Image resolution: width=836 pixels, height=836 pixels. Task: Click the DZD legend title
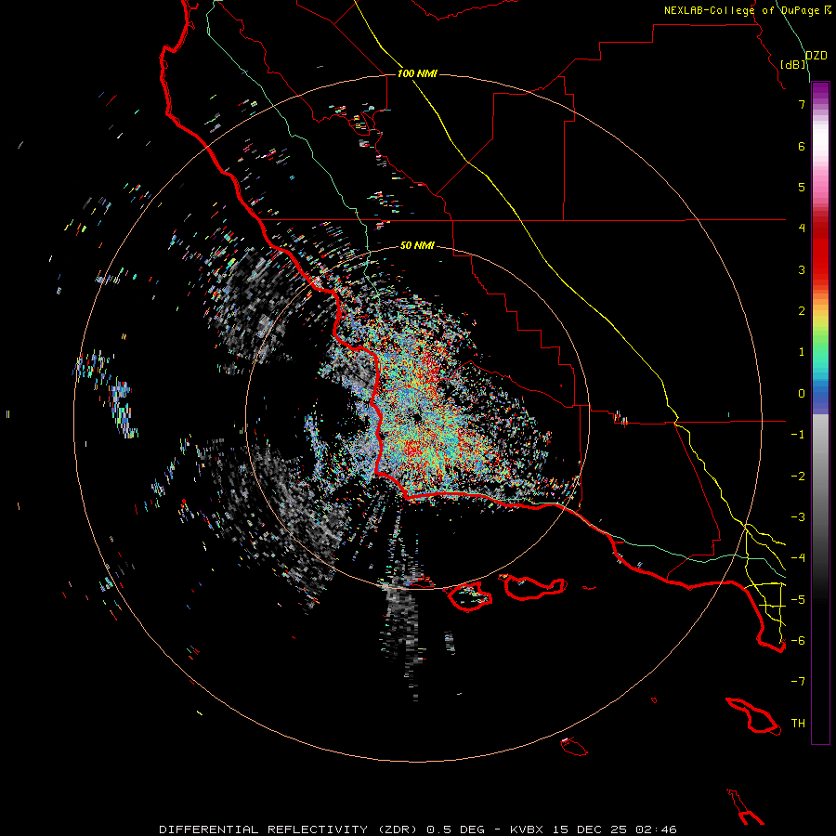816,56
